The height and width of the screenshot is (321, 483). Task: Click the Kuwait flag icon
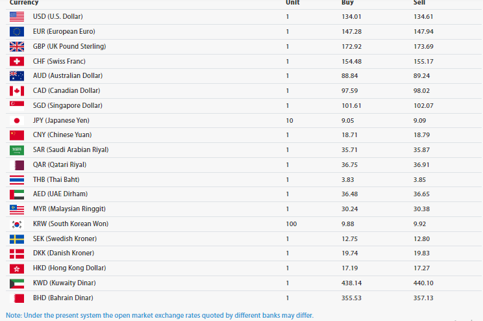click(x=17, y=283)
